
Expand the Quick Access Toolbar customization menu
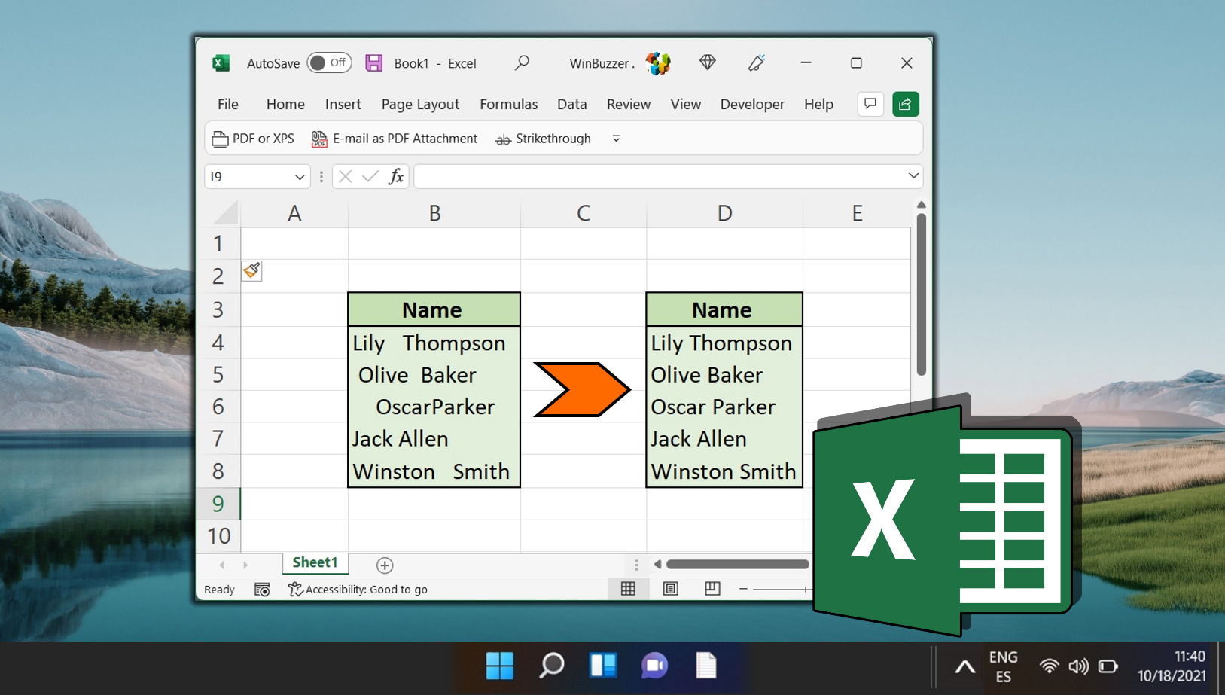(616, 139)
